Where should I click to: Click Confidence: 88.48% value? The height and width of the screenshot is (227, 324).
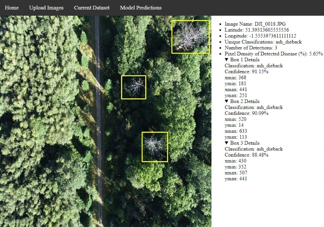coord(247,155)
